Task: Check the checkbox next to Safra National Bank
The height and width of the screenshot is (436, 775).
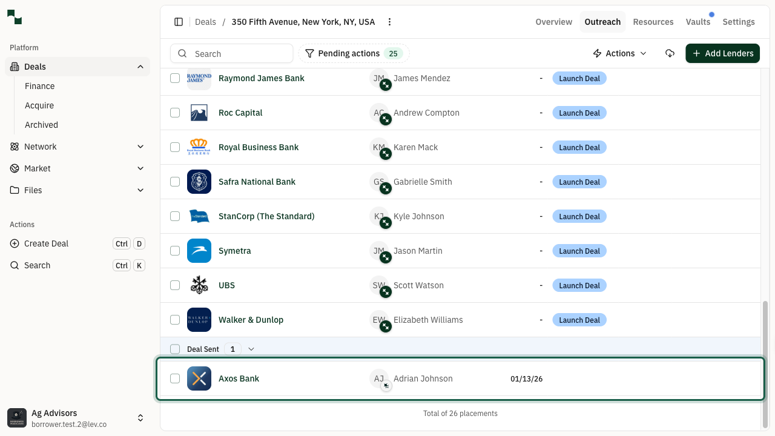Action: coord(175,182)
